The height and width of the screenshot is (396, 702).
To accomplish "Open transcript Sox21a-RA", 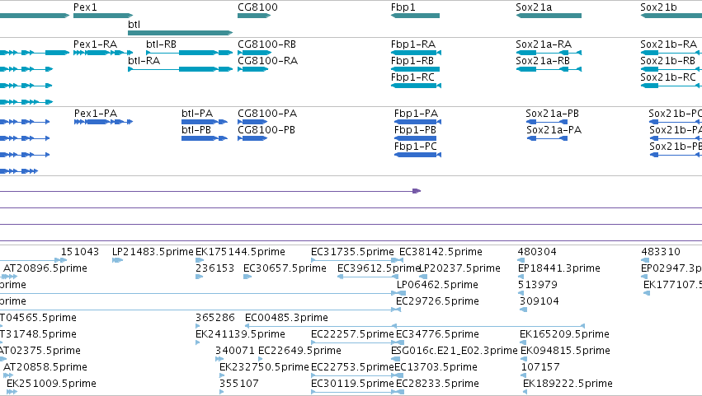I will [x=544, y=44].
